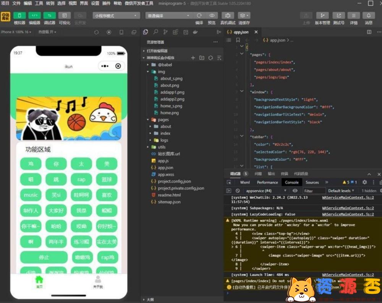Open the 普通编译 compile mode dropdown
Viewport: 382px width, 303px height.
(x=168, y=16)
